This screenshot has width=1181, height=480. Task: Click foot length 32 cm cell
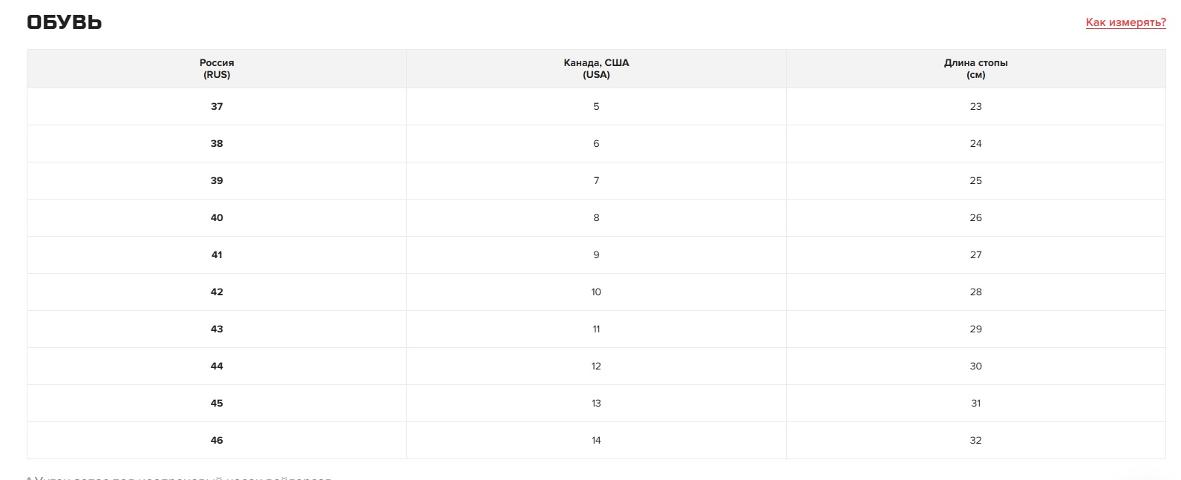click(x=976, y=441)
